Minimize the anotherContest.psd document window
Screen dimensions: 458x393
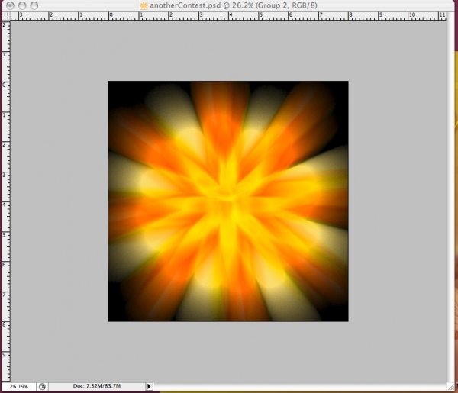coord(22,5)
